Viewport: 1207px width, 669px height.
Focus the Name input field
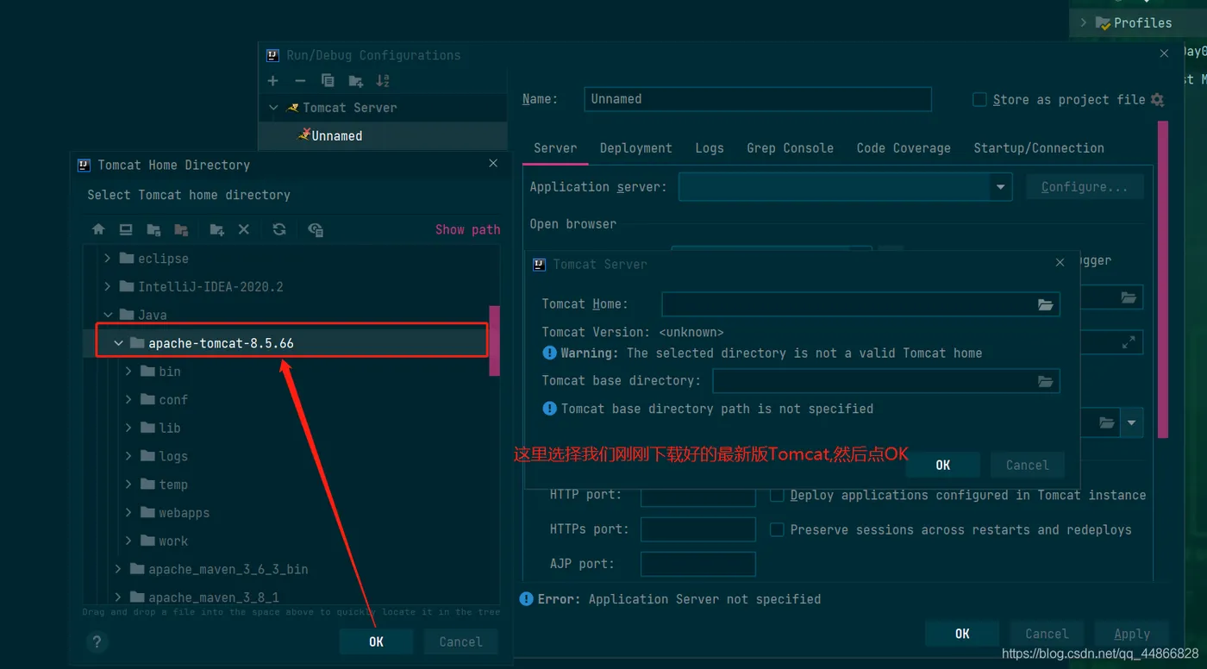(x=758, y=99)
